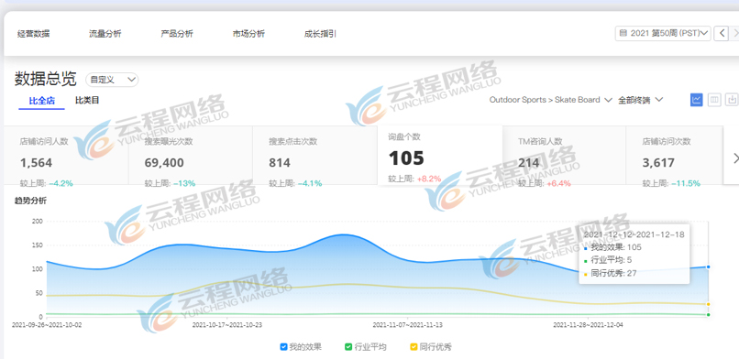Image resolution: width=739 pixels, height=359 pixels.
Task: Click axis label 2021-09-26~2021-10-02
Action: coord(47,324)
